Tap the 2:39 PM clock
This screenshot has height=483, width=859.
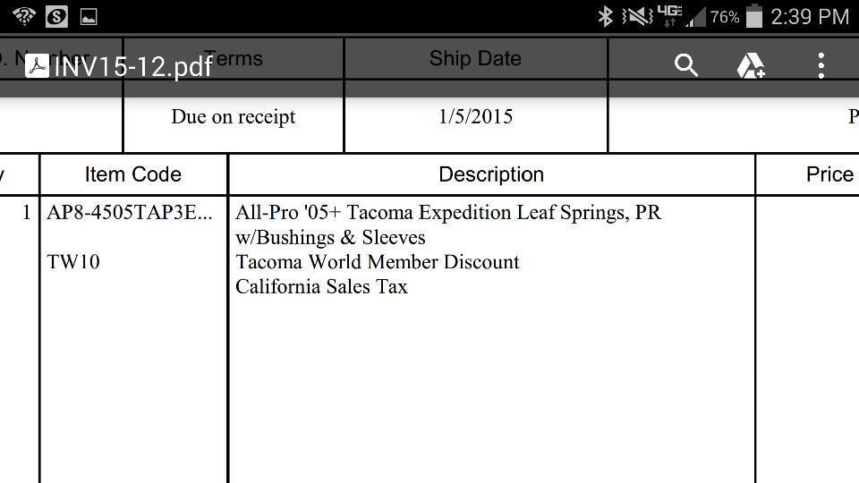pos(810,16)
